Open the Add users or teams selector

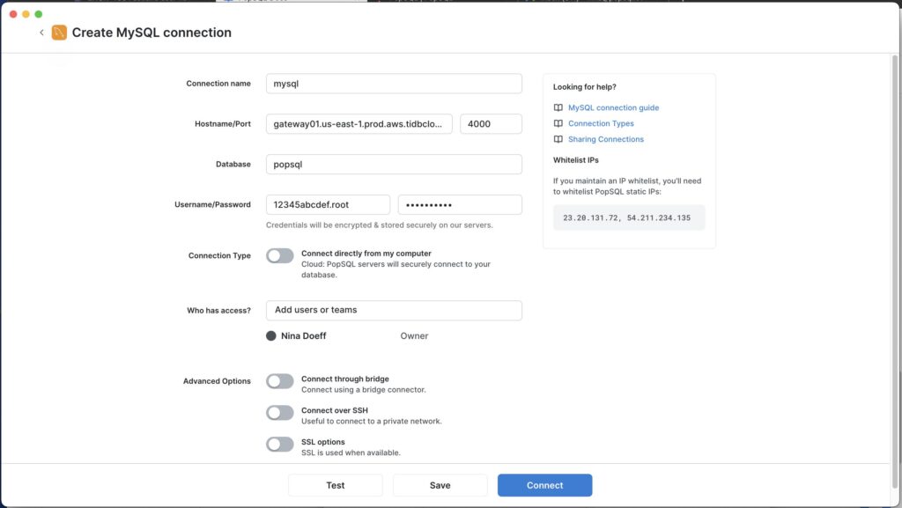(394, 310)
